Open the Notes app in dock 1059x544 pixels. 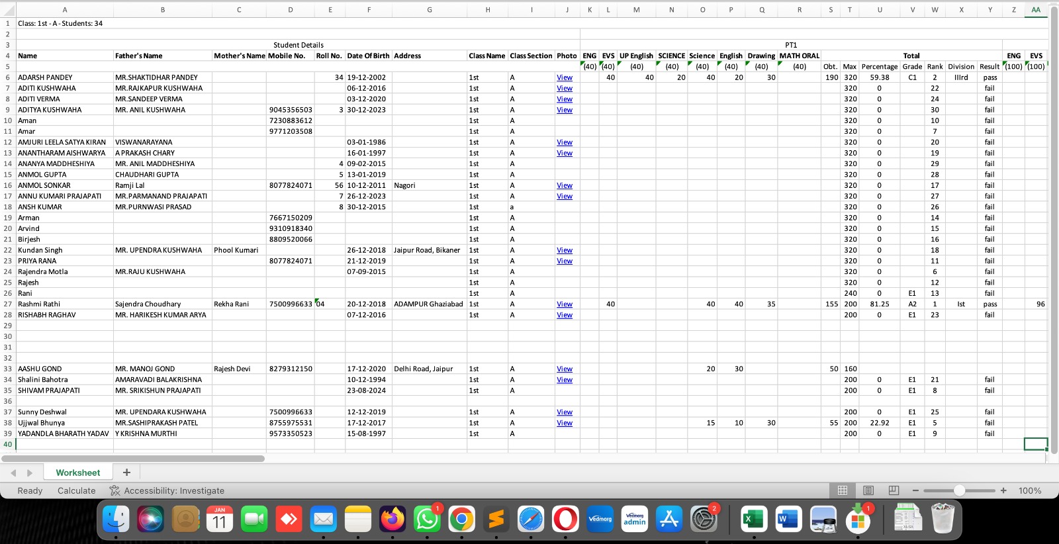(358, 520)
